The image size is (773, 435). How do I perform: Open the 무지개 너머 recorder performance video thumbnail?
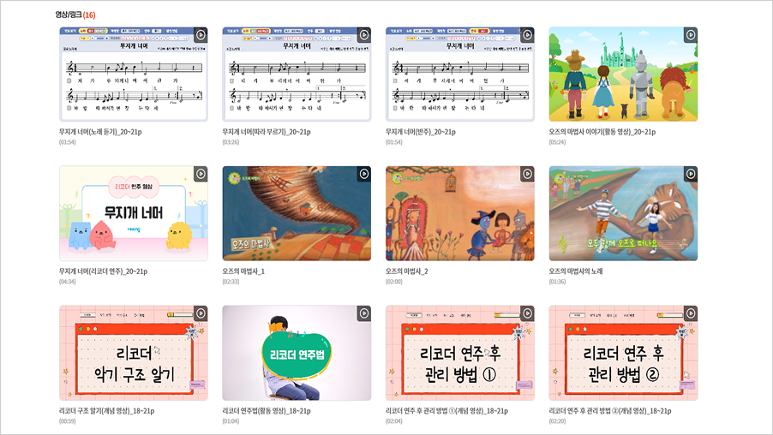[x=134, y=213]
